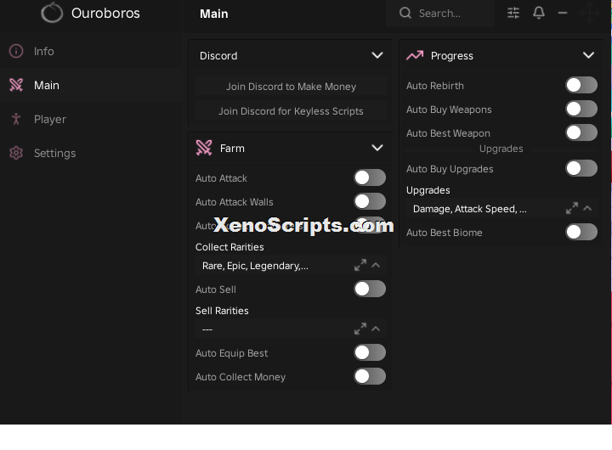Select the Main tab in sidebar
Screen dimensions: 612x450
pyautogui.click(x=91, y=85)
